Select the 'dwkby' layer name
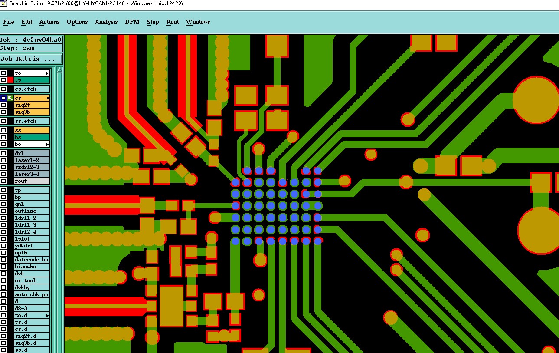 [32, 287]
